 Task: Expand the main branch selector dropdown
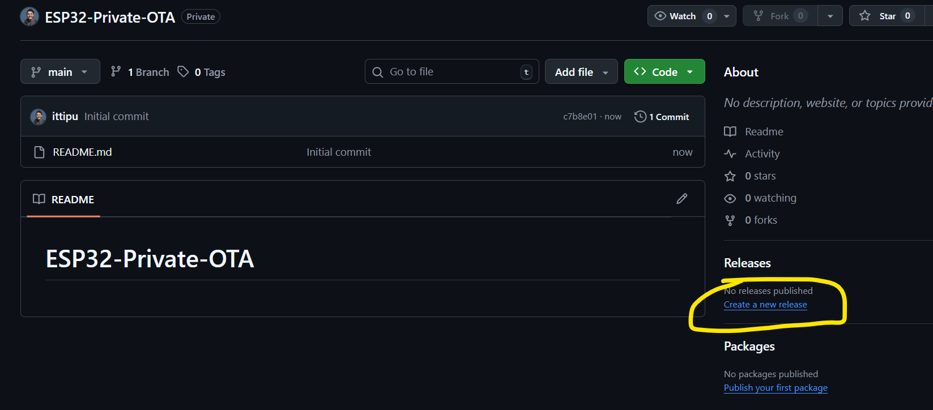[60, 72]
